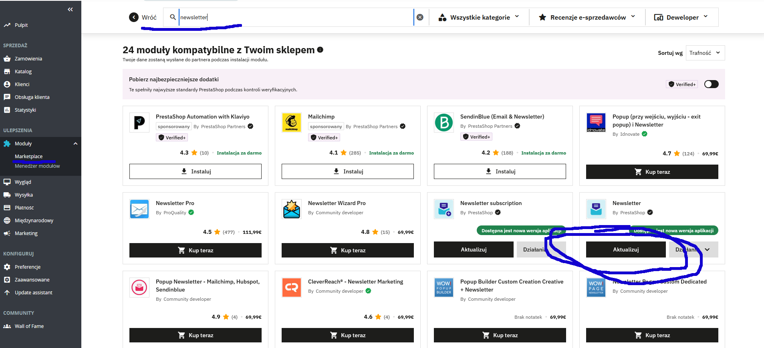This screenshot has height=348, width=764.
Task: Open the Wszystkie kategorie dropdown
Action: (479, 17)
